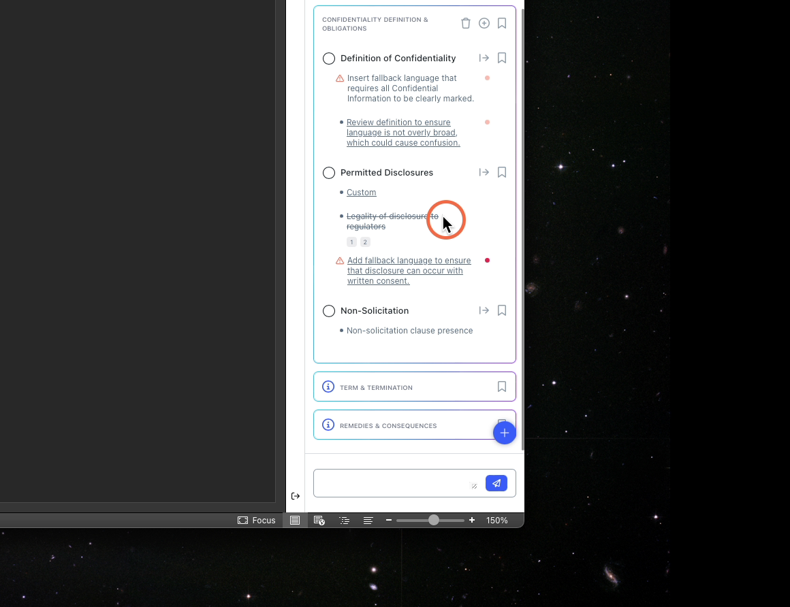Viewport: 790px width, 607px height.
Task: Select Outline view icon in status bar
Action: (x=344, y=521)
